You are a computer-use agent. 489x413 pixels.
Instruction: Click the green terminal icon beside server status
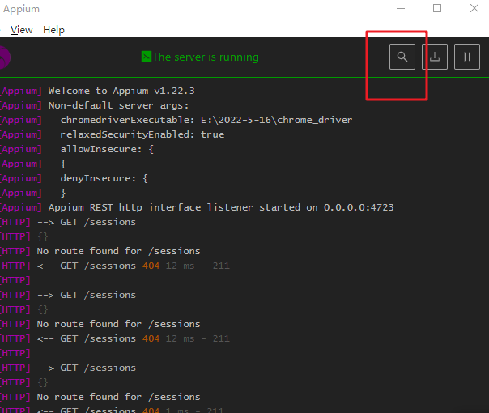(x=147, y=57)
